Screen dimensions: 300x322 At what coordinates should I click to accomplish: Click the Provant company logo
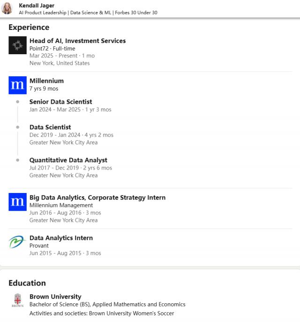(x=17, y=242)
